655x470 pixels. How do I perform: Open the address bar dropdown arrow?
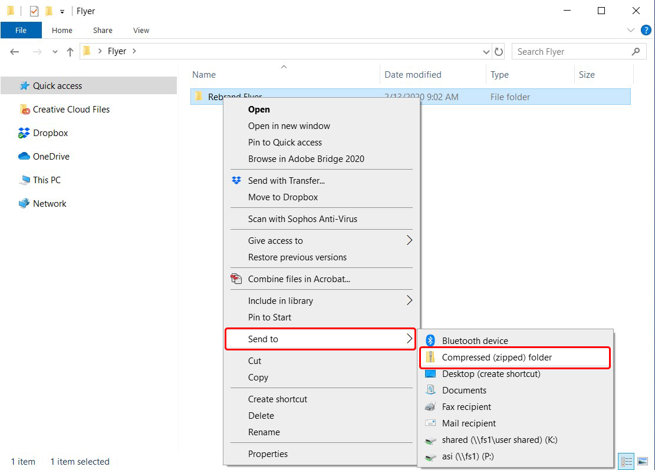(x=486, y=51)
